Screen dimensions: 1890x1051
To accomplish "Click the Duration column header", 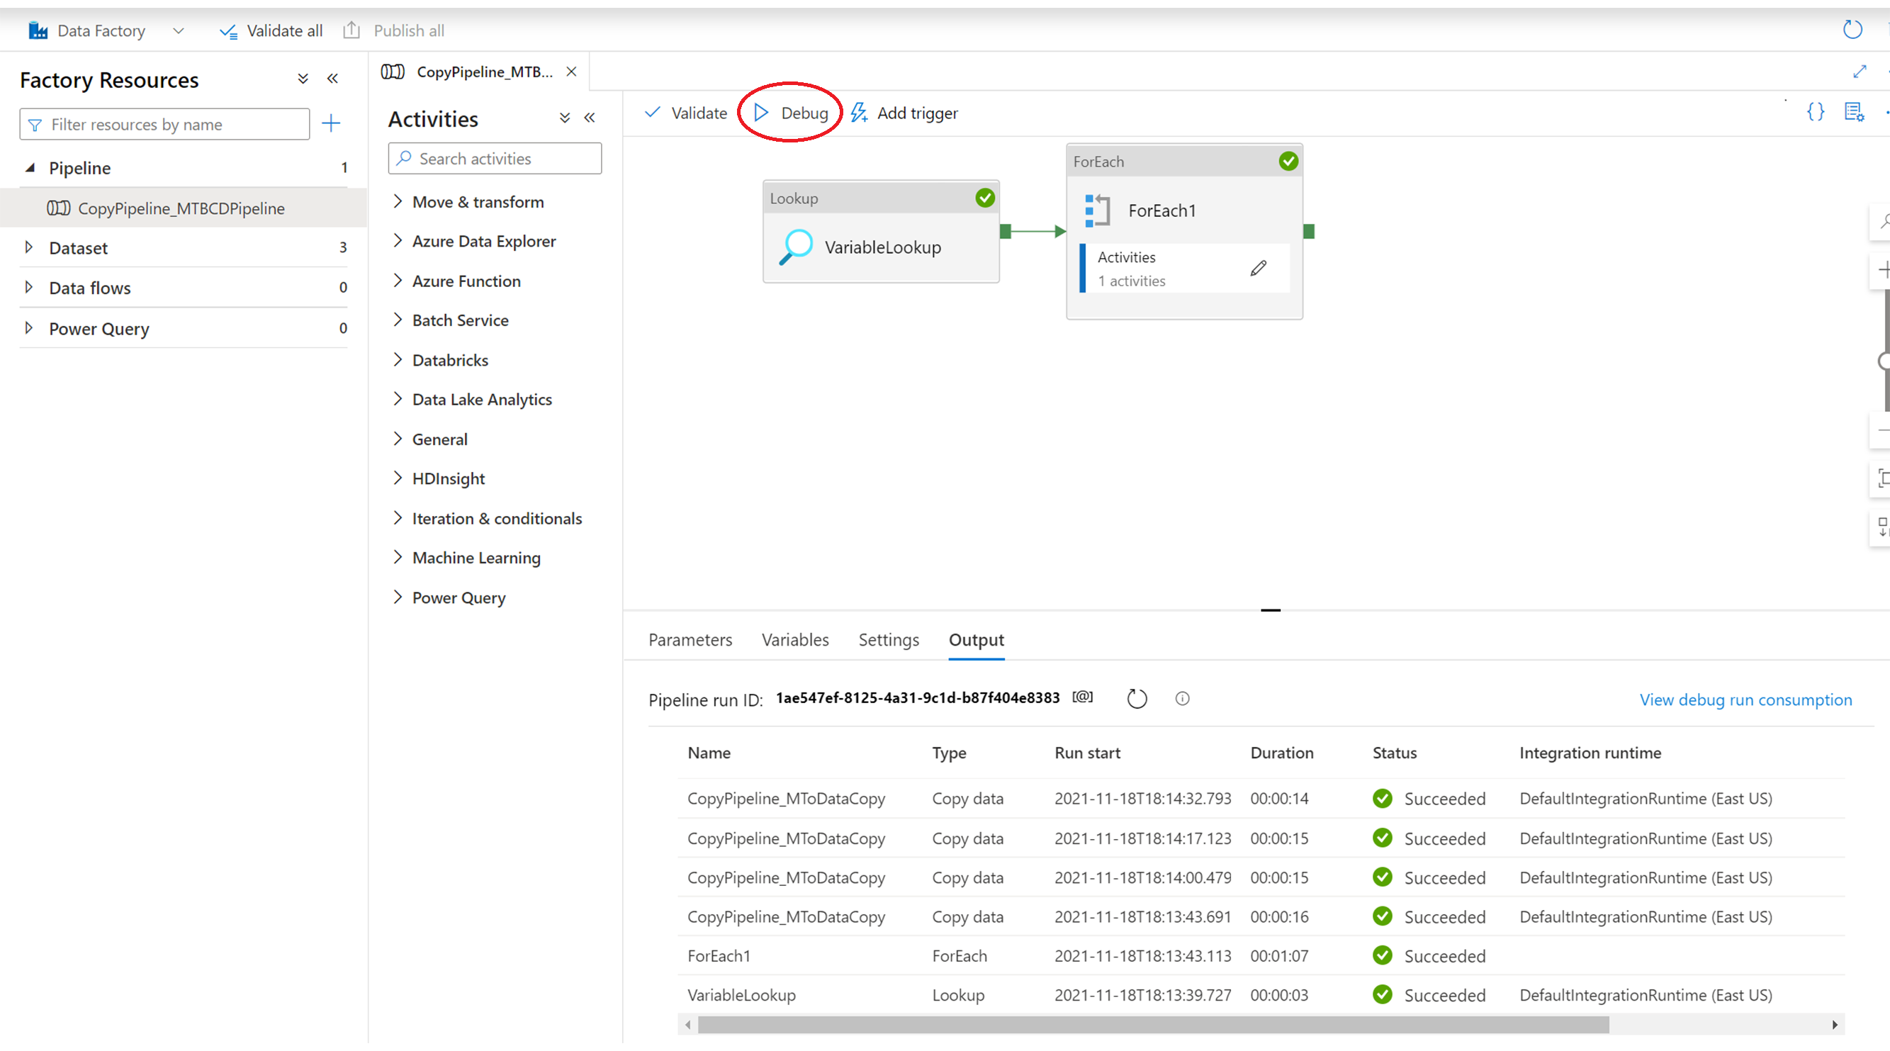I will click(1282, 753).
